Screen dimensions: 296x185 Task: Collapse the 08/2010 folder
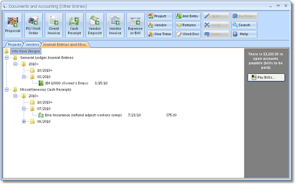coord(24,77)
